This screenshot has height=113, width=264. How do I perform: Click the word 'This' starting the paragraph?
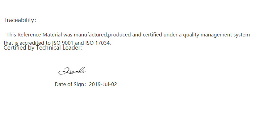click(x=11, y=35)
